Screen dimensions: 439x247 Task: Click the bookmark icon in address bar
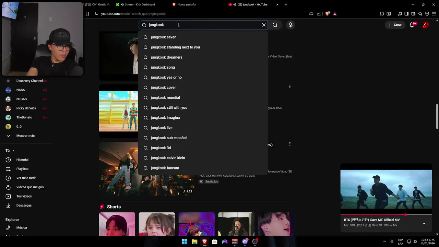click(x=87, y=14)
